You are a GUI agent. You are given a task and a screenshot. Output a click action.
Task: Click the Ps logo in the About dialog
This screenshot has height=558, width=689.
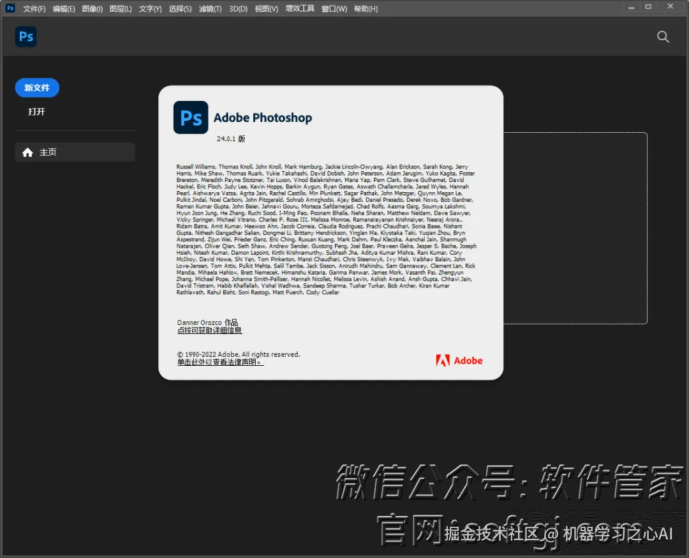coord(191,117)
